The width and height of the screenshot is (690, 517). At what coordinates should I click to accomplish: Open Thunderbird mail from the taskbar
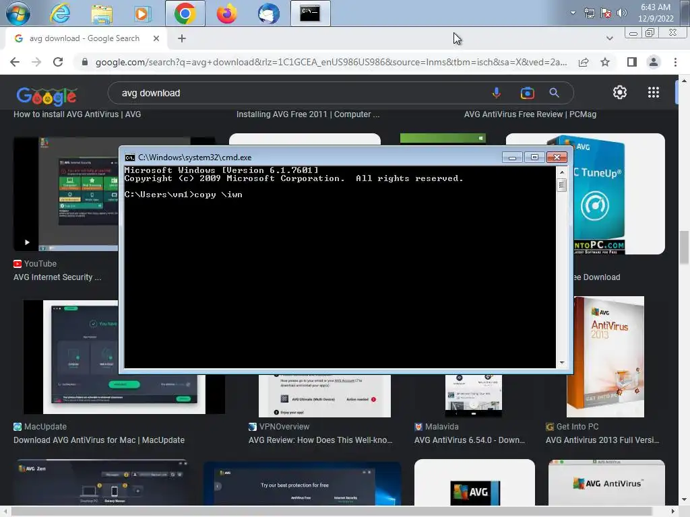point(268,13)
